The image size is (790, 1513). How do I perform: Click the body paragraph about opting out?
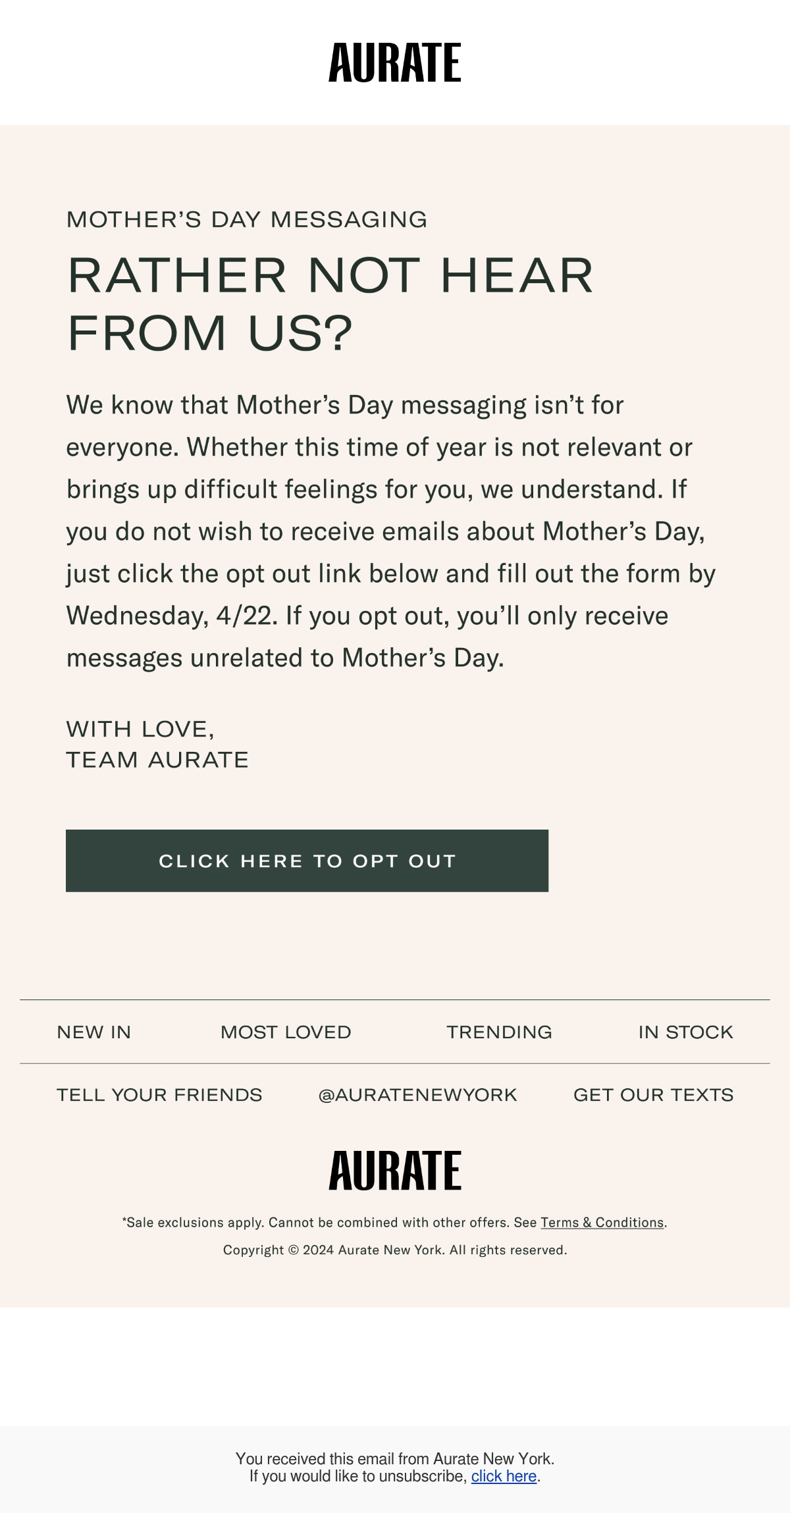pyautogui.click(x=391, y=531)
